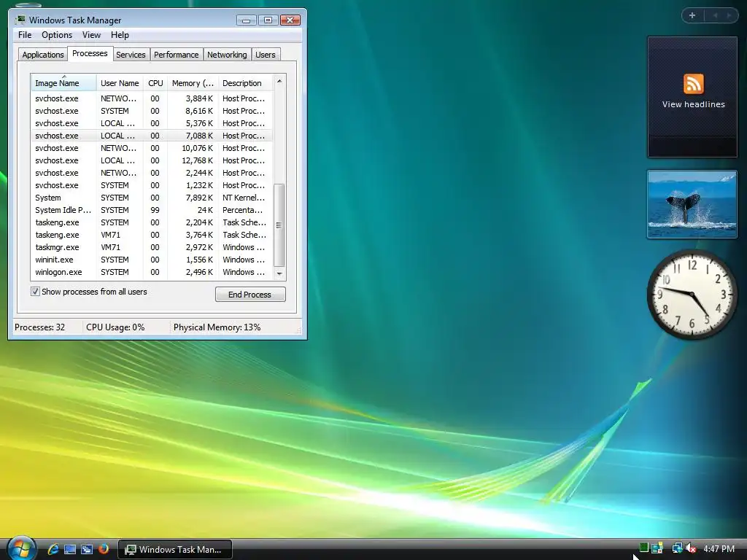Click the process list scroll down arrow

click(279, 274)
